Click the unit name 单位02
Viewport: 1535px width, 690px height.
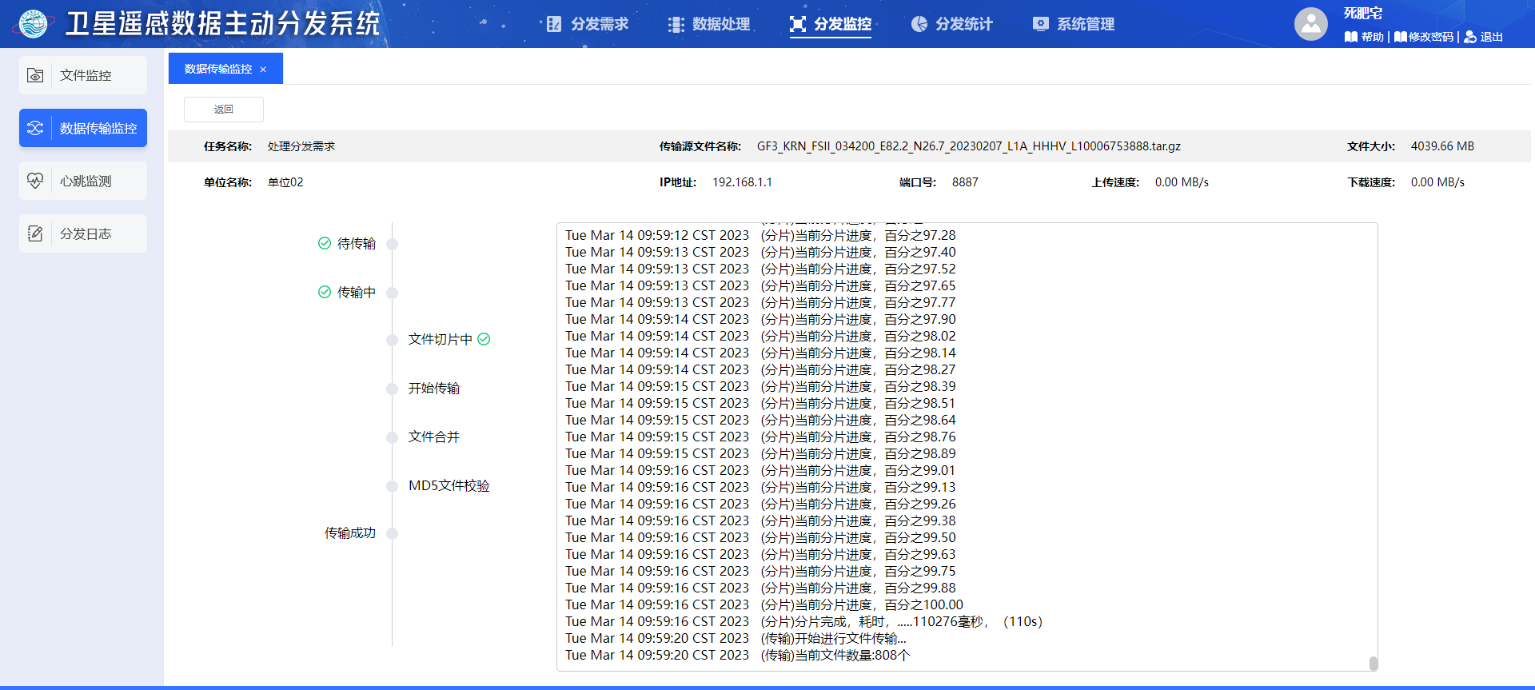(x=285, y=182)
